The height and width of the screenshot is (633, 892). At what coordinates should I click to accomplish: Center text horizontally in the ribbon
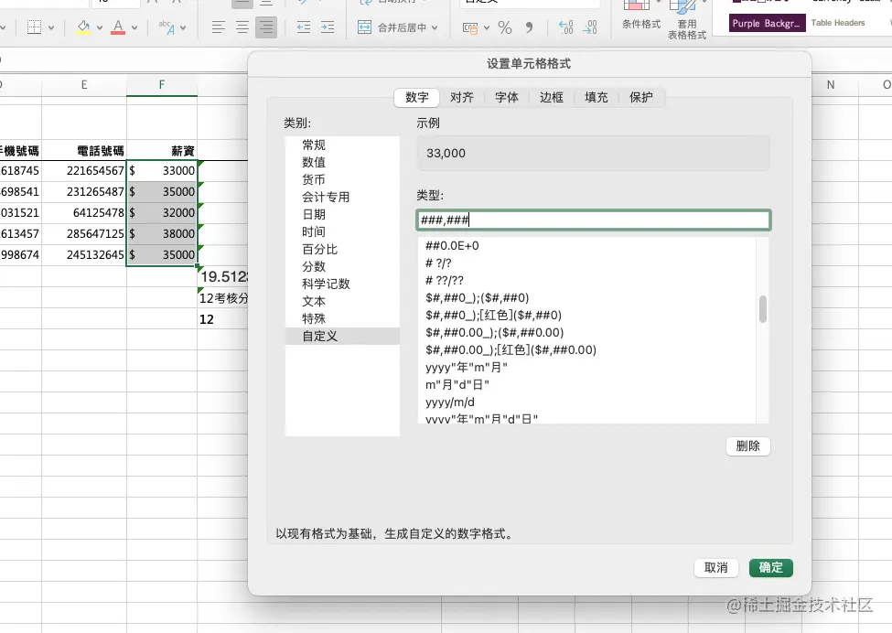click(x=242, y=27)
